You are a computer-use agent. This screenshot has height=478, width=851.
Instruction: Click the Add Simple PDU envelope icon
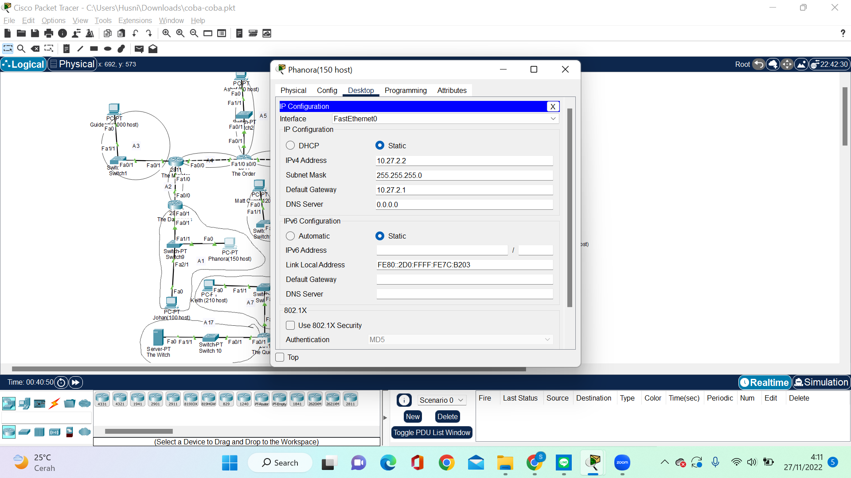coord(139,49)
